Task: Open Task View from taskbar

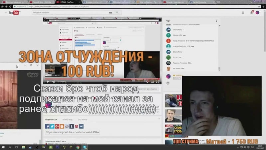Action: pos(16,147)
